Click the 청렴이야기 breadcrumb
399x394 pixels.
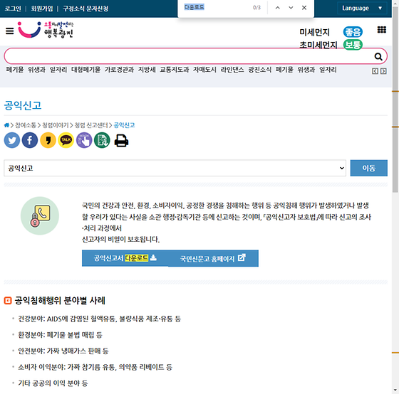tap(56, 125)
